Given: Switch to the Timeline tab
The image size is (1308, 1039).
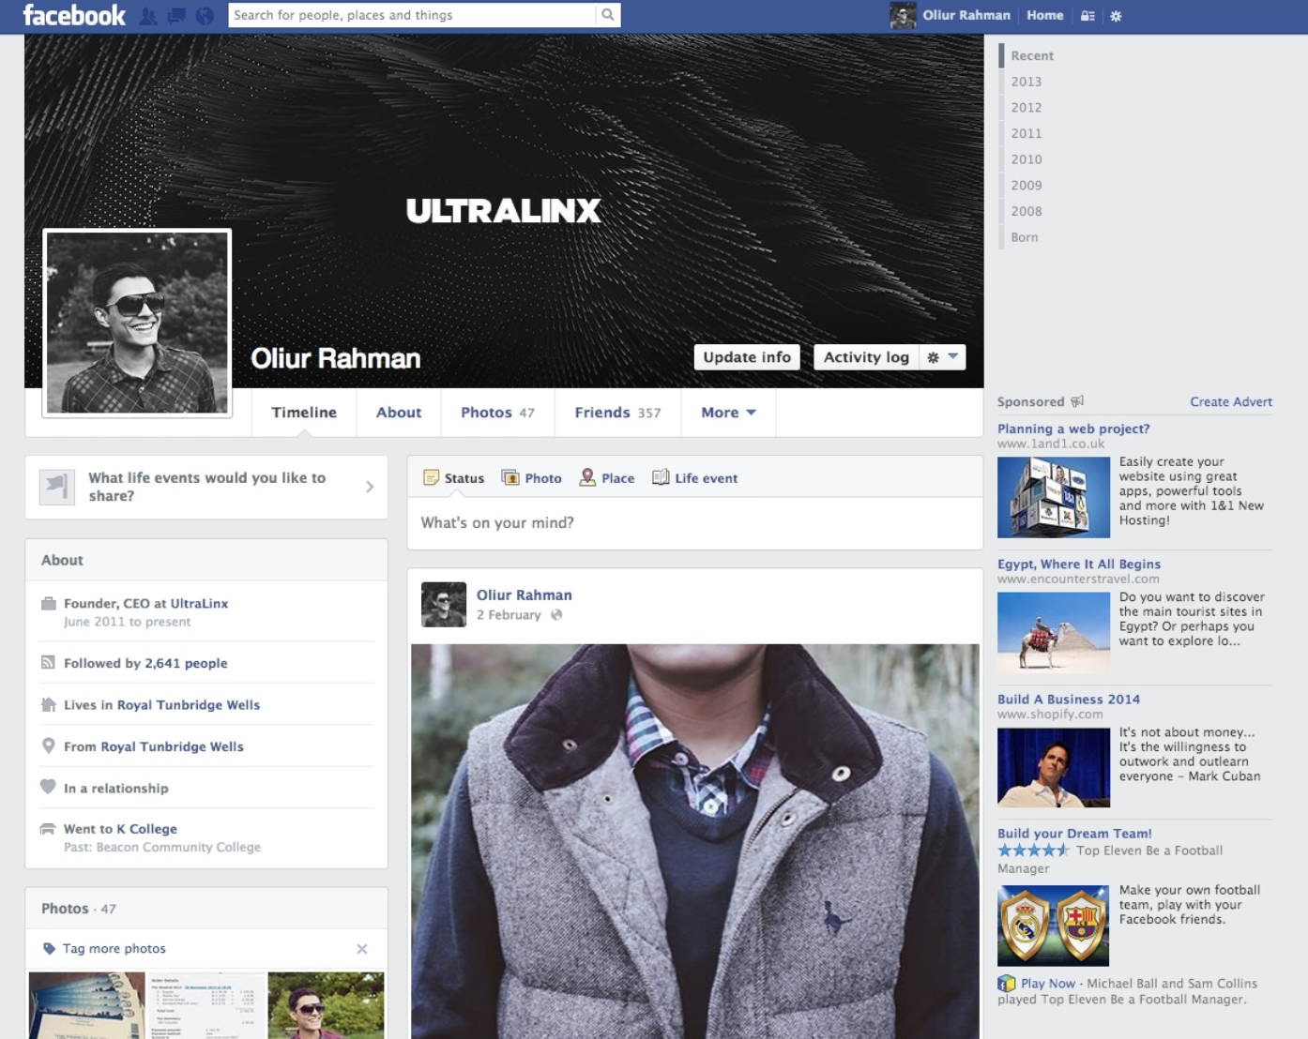Looking at the screenshot, I should [304, 413].
